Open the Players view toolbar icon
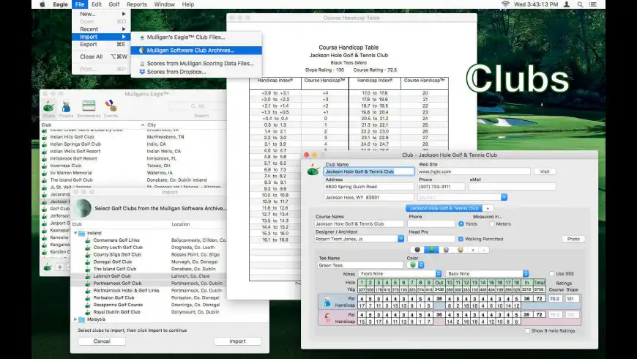Image resolution: width=637 pixels, height=359 pixels. click(66, 108)
